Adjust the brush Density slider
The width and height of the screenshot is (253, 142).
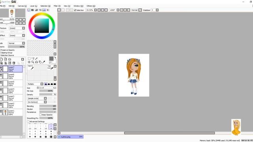tap(48, 95)
